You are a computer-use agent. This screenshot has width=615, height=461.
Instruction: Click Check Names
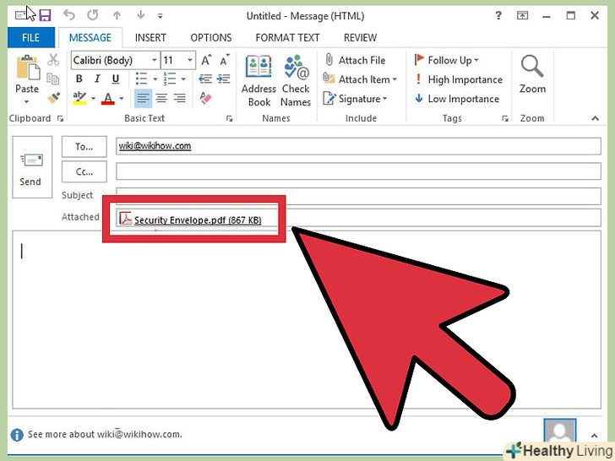coord(297,81)
